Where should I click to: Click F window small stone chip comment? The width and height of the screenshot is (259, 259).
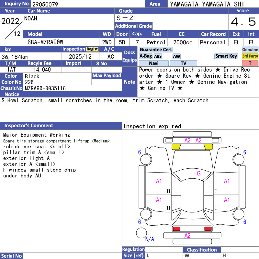[39, 170]
